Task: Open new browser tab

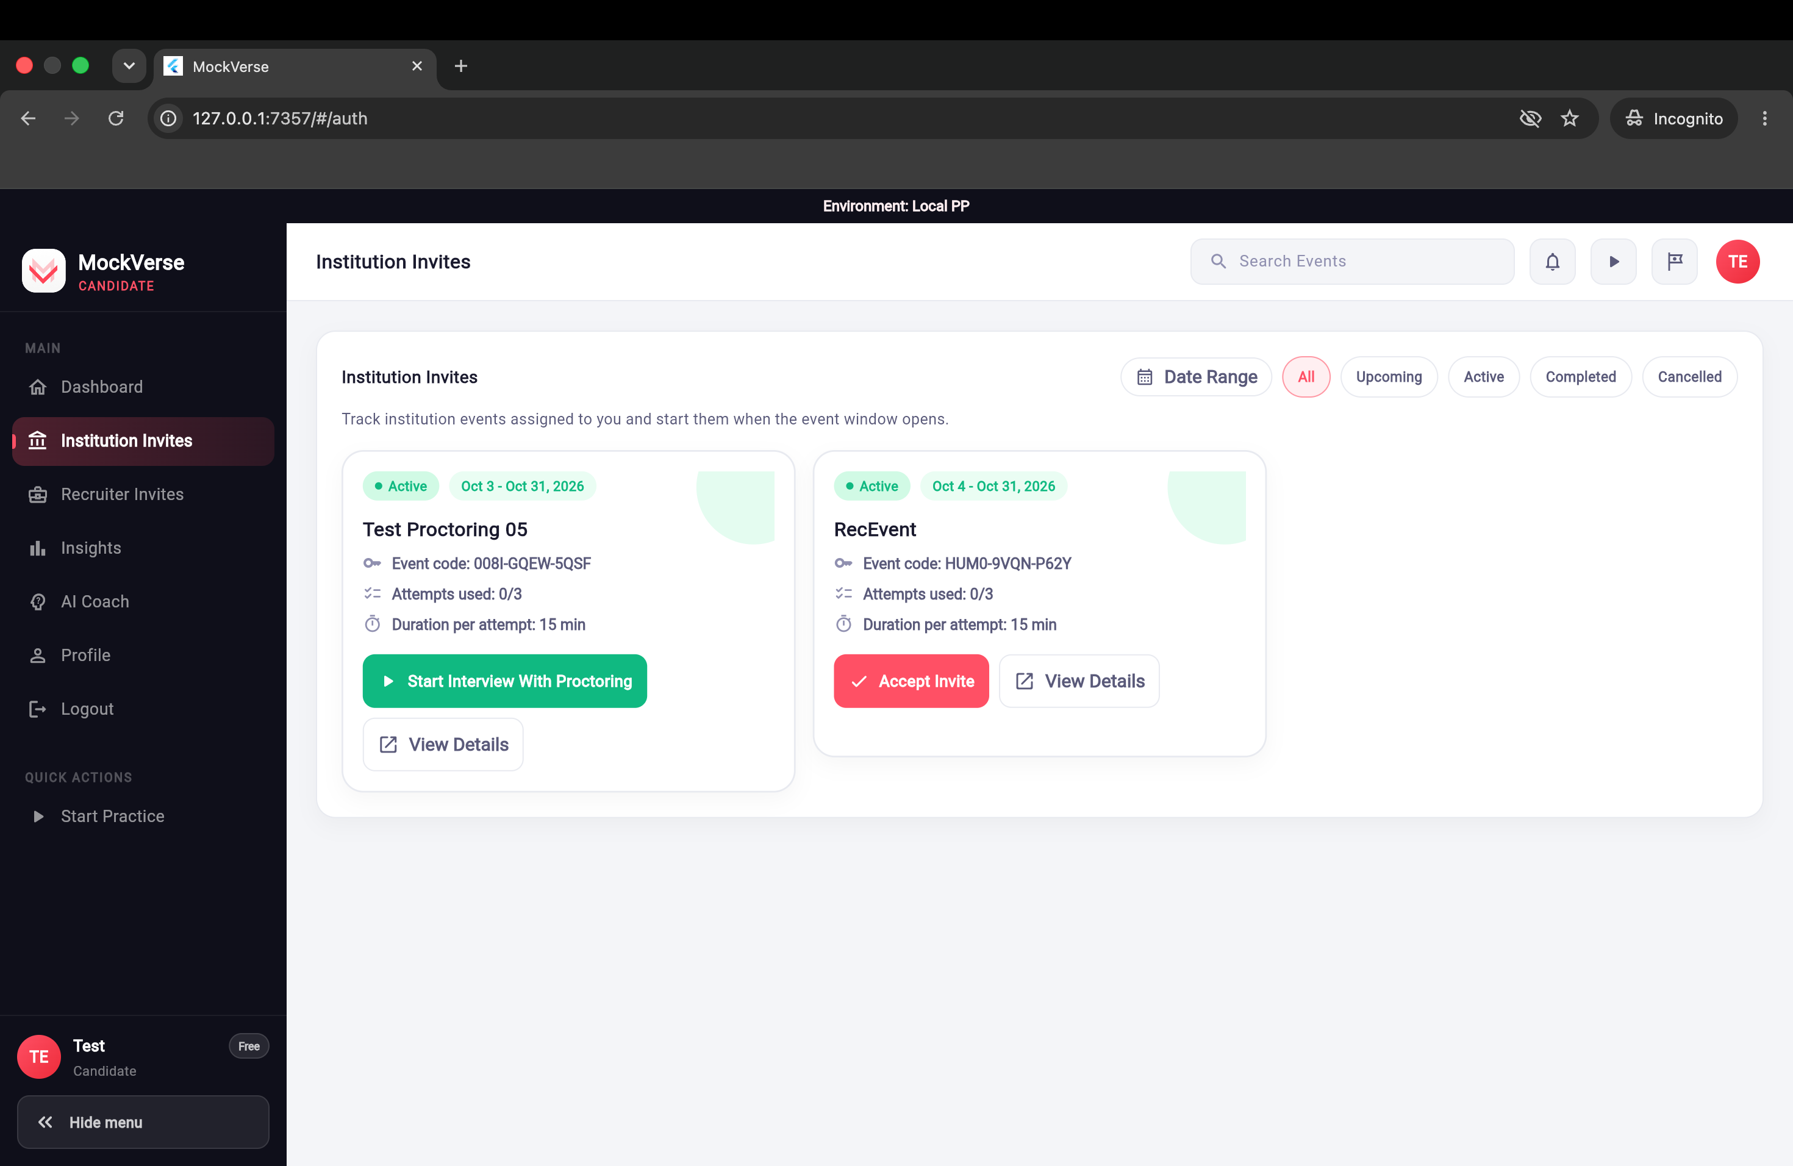Action: click(x=461, y=66)
